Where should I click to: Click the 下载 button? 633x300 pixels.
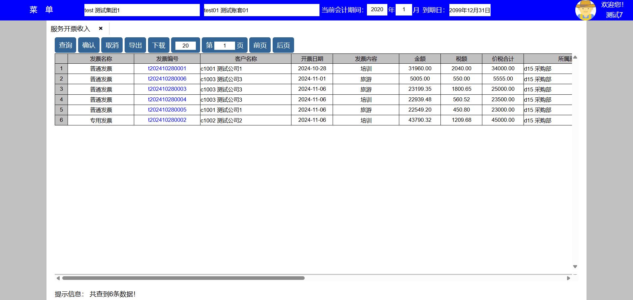tap(159, 45)
